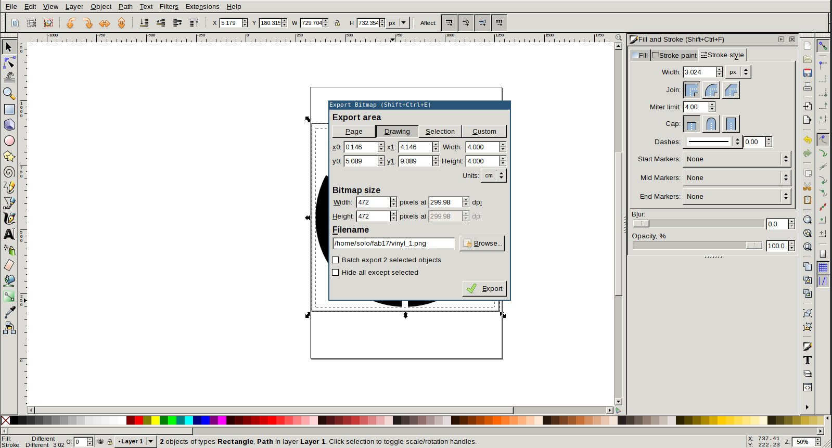Select the Pencil freehand tool
Viewport: 832px width, 448px height.
[x=9, y=187]
